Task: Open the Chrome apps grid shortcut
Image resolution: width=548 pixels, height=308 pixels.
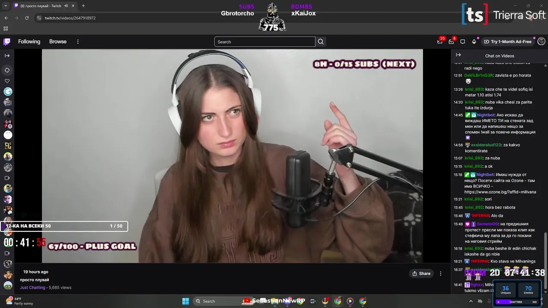Action: [x=6, y=29]
